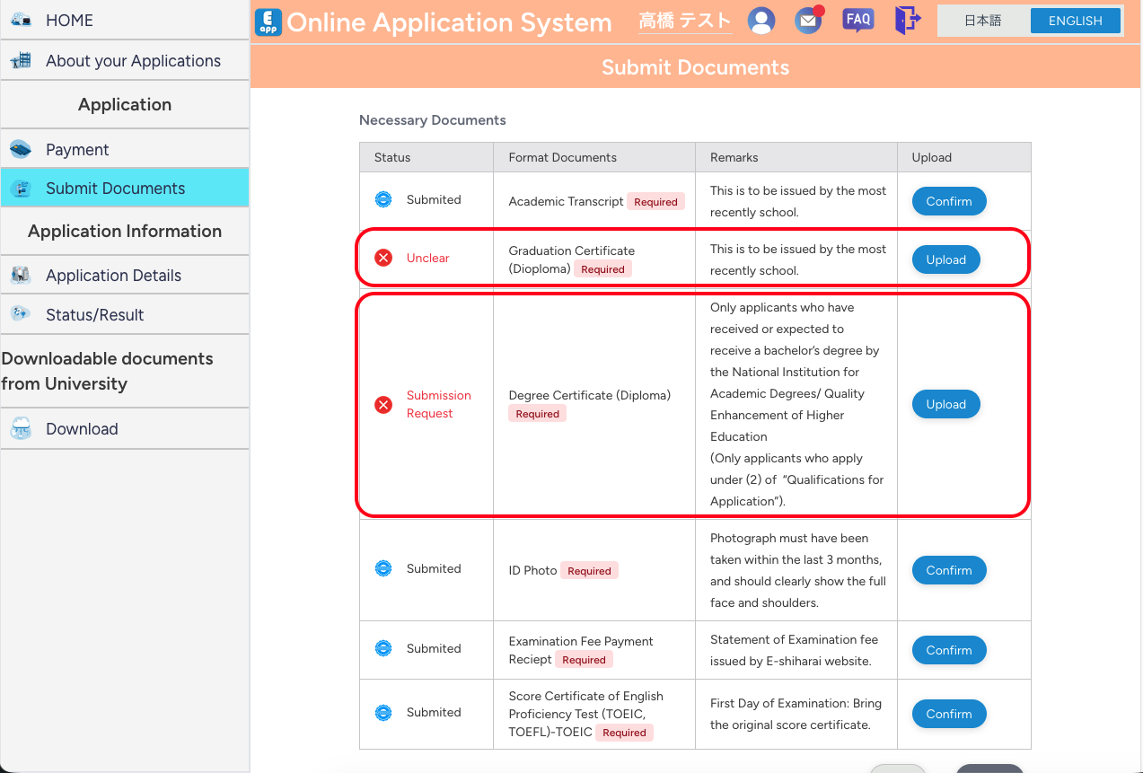Switch language to 日本語

tap(983, 21)
